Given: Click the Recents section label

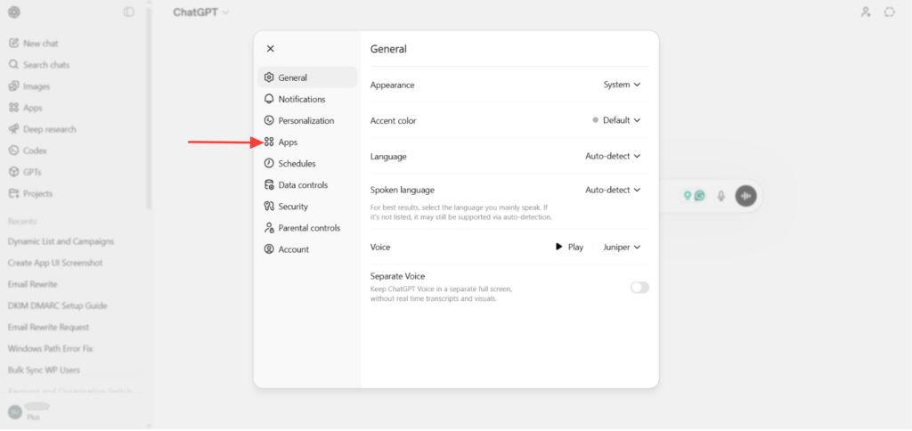Looking at the screenshot, I should click(x=22, y=222).
